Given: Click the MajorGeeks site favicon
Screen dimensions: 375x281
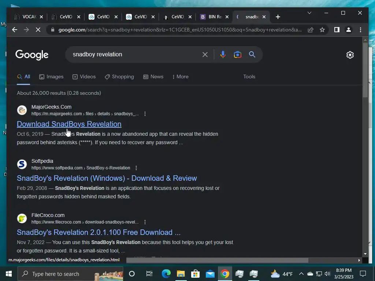Looking at the screenshot, I should (22, 110).
